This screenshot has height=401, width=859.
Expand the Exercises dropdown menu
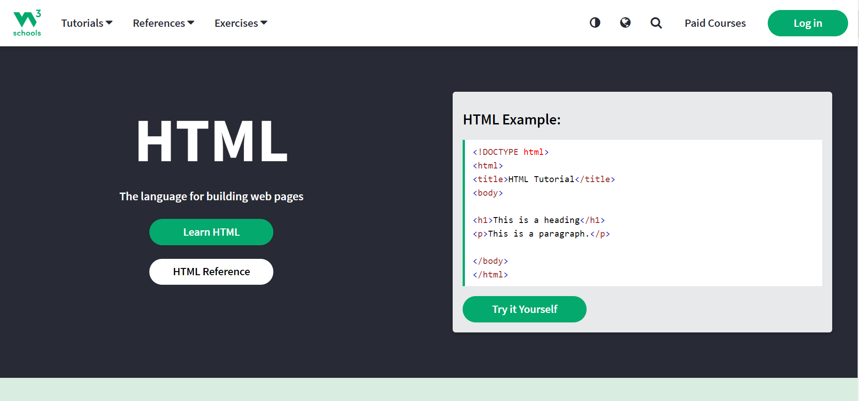241,23
